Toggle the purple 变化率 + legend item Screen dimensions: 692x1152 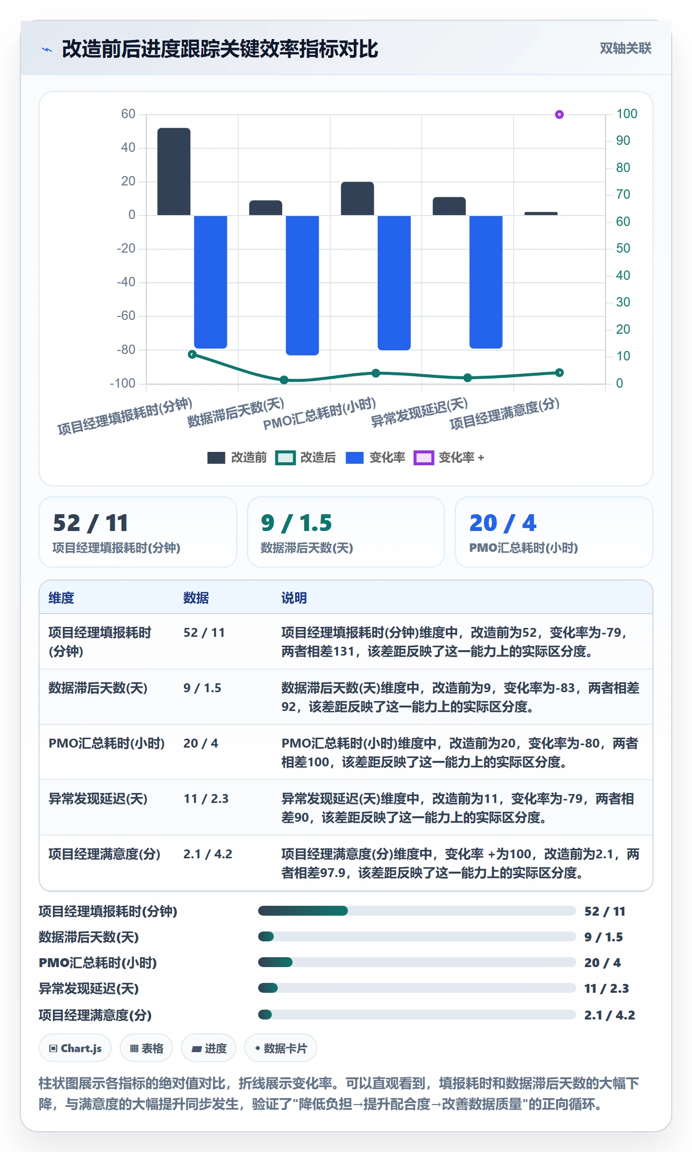[x=449, y=457]
